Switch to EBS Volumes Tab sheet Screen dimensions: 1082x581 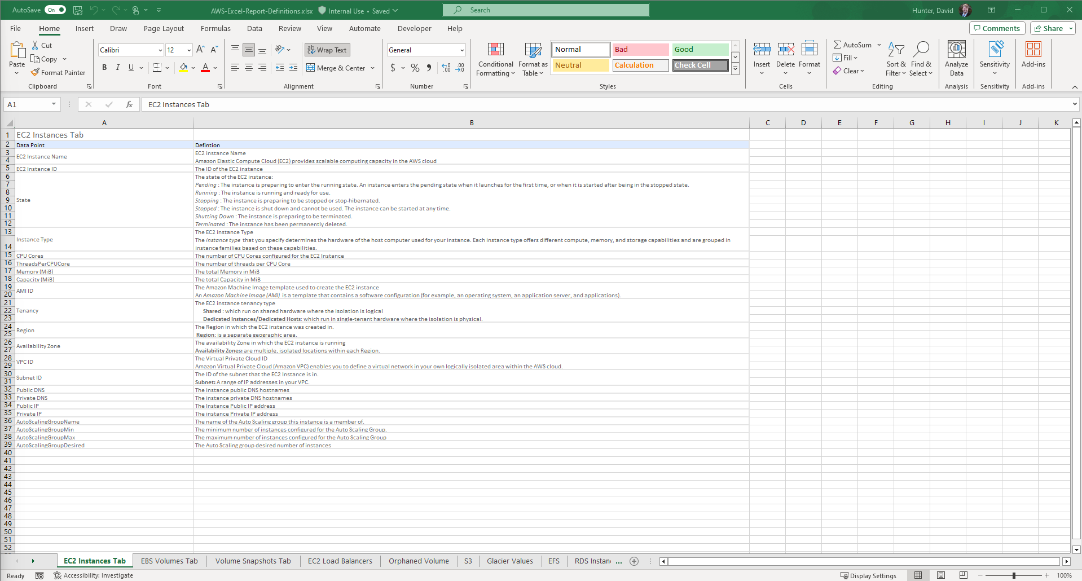pyautogui.click(x=169, y=561)
